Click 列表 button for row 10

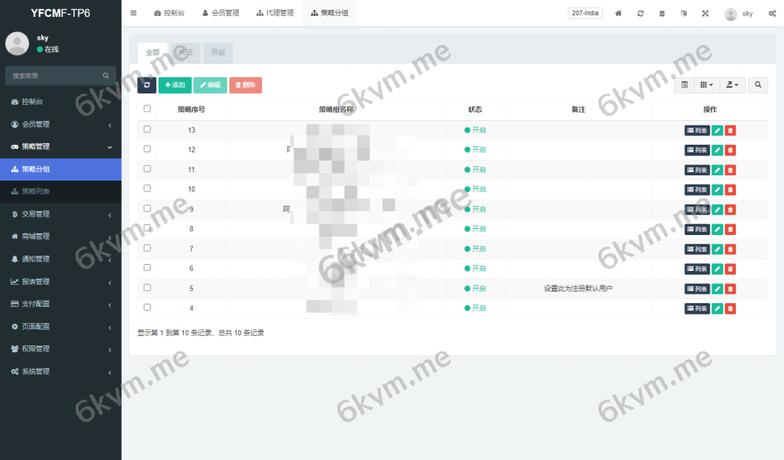click(697, 190)
